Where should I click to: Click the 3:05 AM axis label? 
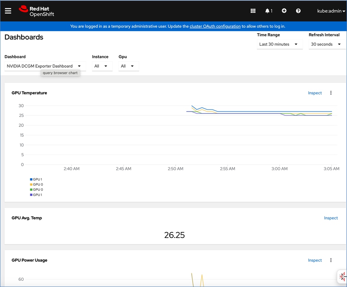click(x=331, y=169)
